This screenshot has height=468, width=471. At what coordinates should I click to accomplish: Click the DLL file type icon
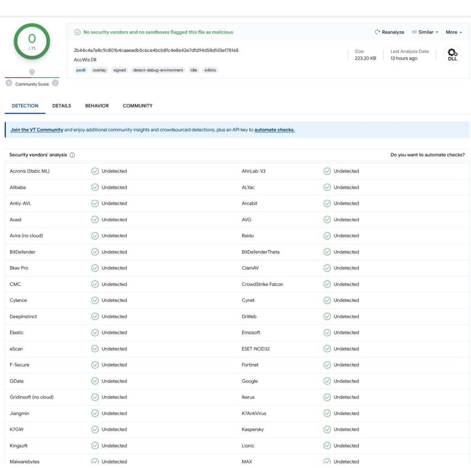coord(453,55)
